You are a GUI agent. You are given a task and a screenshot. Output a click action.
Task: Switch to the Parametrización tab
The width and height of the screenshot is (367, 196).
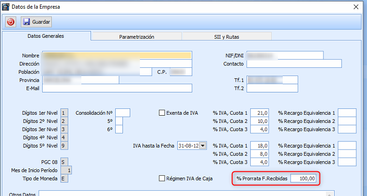pyautogui.click(x=137, y=36)
